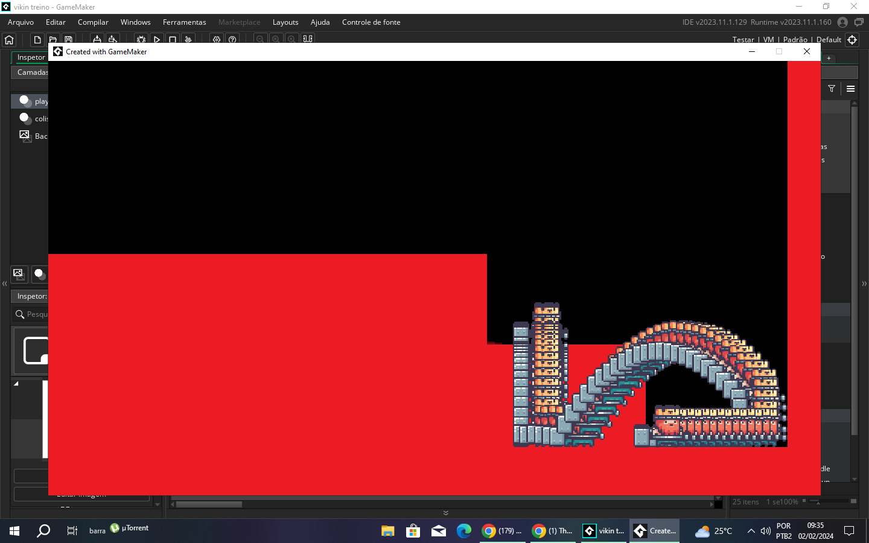The width and height of the screenshot is (869, 543).
Task: Select the Background layer row
Action: tap(30, 136)
